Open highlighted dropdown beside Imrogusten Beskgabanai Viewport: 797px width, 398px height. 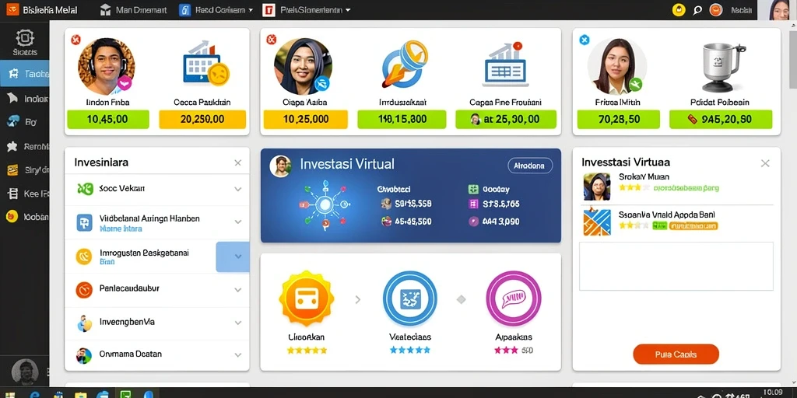coord(233,257)
